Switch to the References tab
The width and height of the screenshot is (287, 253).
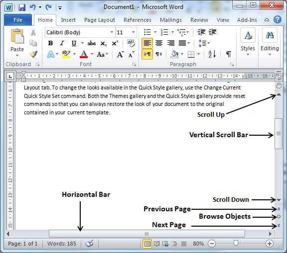tap(138, 20)
